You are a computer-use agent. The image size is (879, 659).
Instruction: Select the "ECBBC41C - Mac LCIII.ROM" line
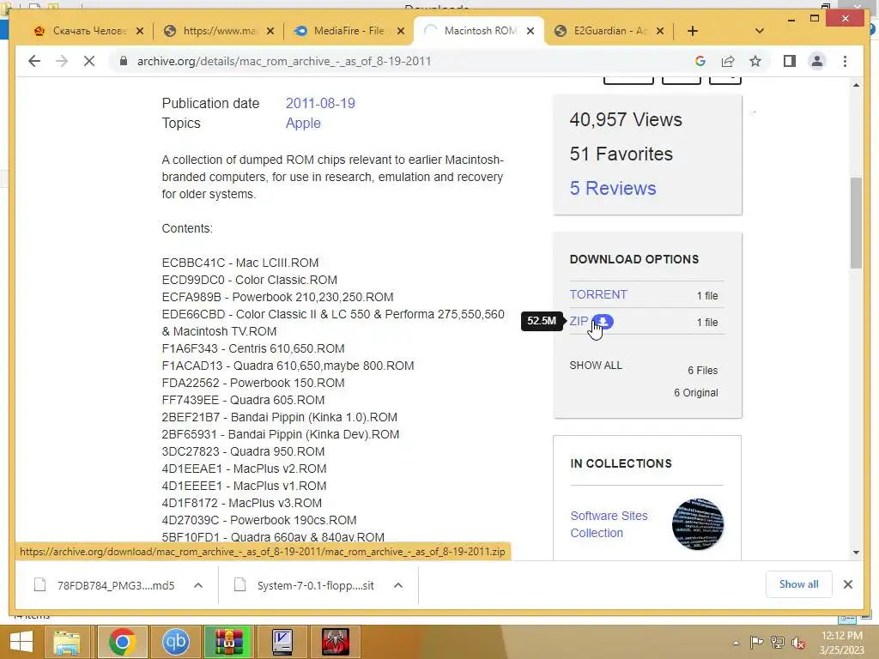coord(240,263)
